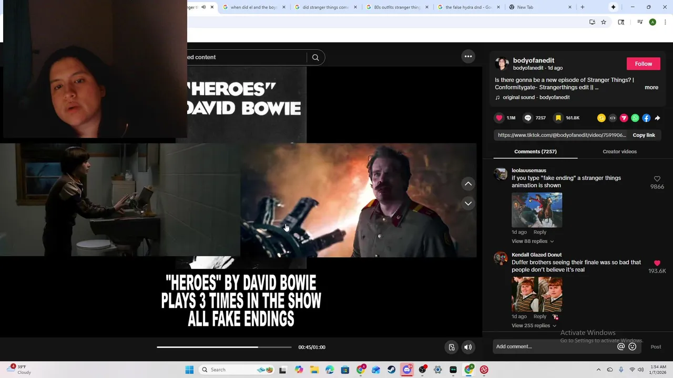Go to previous video with up arrow
This screenshot has height=378, width=673.
coord(468,184)
